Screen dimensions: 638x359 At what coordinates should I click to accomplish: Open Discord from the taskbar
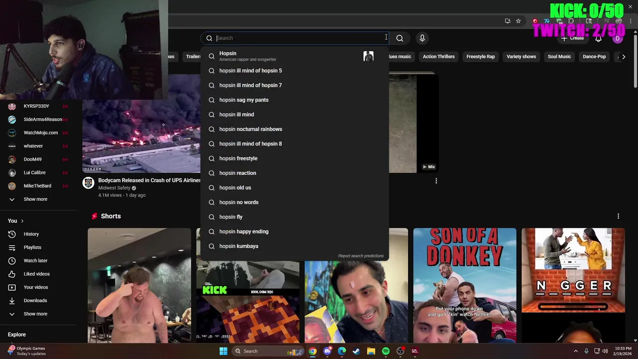coord(327,351)
